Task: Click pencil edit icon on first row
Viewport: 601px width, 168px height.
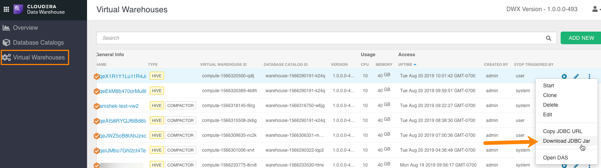Action: [576, 76]
